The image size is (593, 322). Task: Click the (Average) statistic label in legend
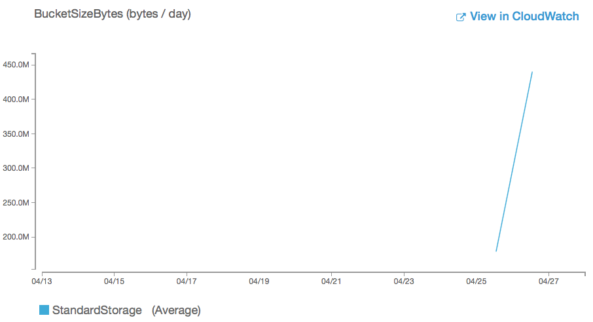coord(176,310)
